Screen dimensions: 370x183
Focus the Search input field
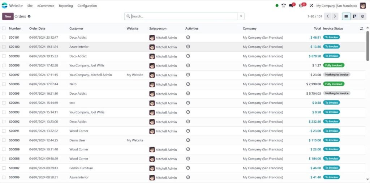[x=184, y=16]
